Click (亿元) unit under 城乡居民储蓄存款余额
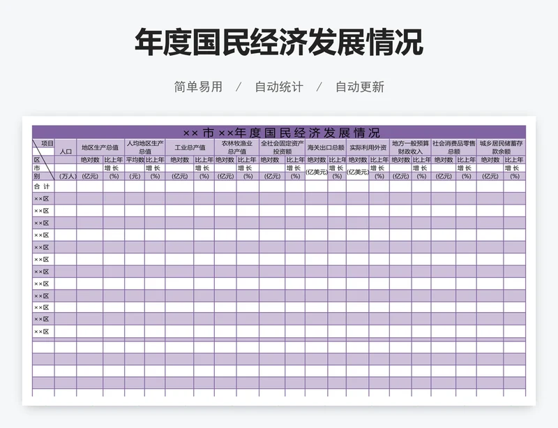 click(x=490, y=176)
